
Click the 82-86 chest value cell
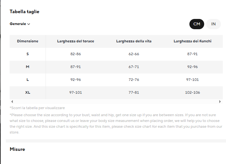[75, 54]
